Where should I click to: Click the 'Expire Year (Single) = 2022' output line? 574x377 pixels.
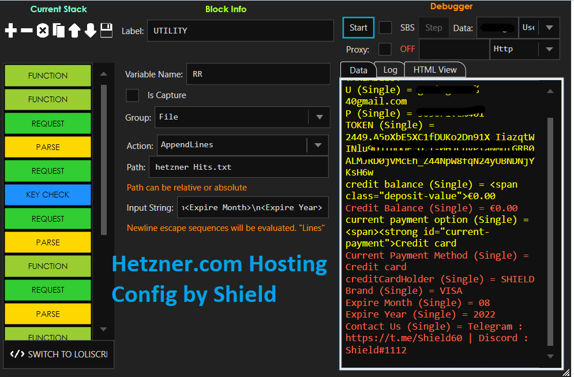coord(420,314)
